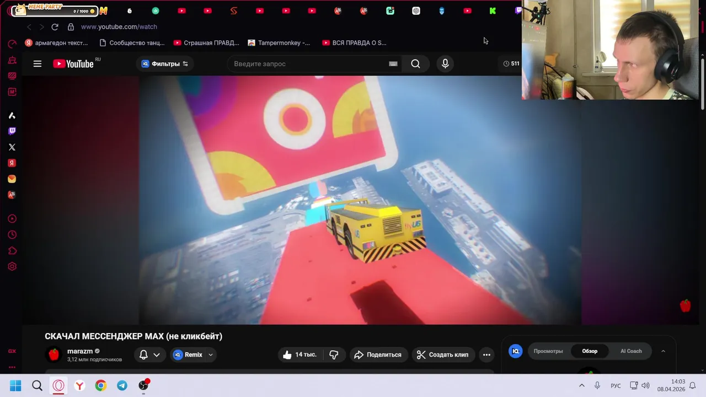The height and width of the screenshot is (397, 706).
Task: Open the sidebar three-dots more menu
Action: (x=12, y=367)
